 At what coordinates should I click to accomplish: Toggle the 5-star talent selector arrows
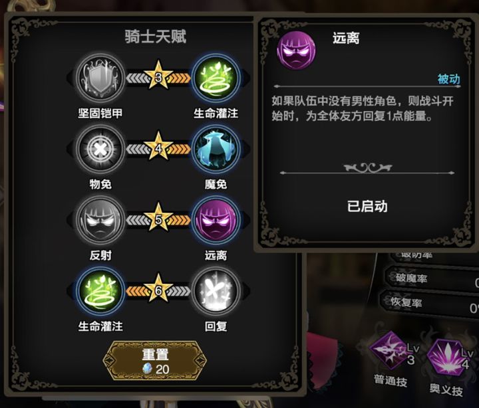click(158, 220)
